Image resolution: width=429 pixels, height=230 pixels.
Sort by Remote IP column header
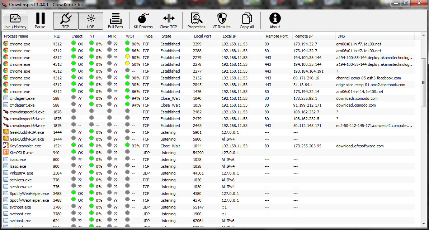314,36
